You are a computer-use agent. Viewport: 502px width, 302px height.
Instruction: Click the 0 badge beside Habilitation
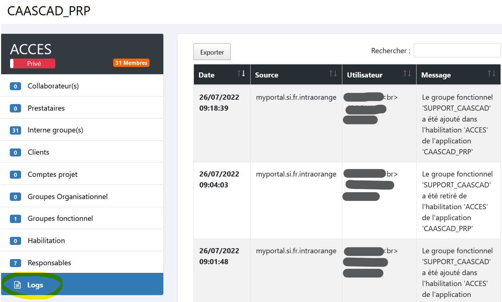[x=15, y=241]
